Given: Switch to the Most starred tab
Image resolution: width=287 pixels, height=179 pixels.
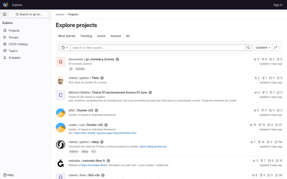Looking at the screenshot, I should click(x=66, y=36).
